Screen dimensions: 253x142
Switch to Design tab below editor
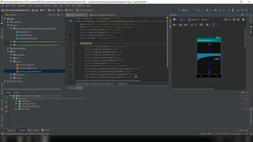[x=71, y=88]
